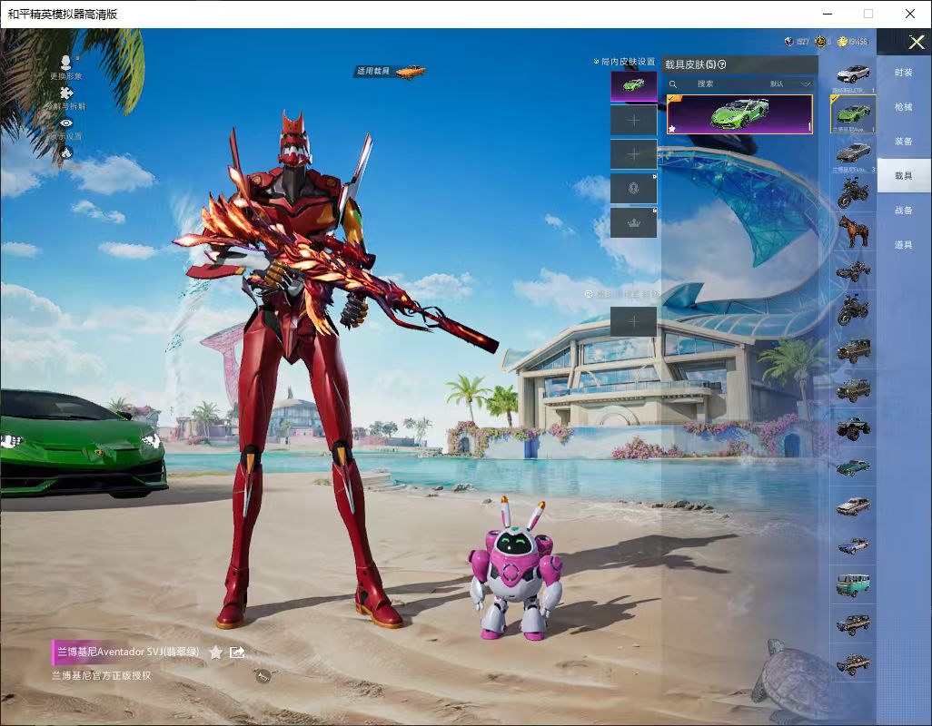Select the brown horse vehicle thumbnail
The image size is (932, 726).
coord(854,231)
